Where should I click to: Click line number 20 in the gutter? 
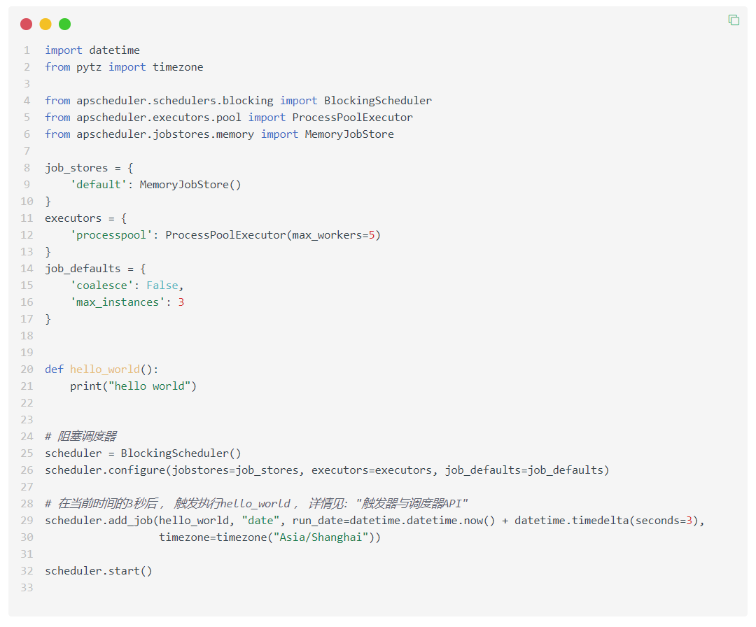click(27, 369)
